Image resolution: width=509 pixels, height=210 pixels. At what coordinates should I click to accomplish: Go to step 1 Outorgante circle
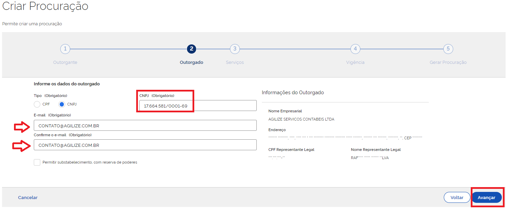(65, 49)
